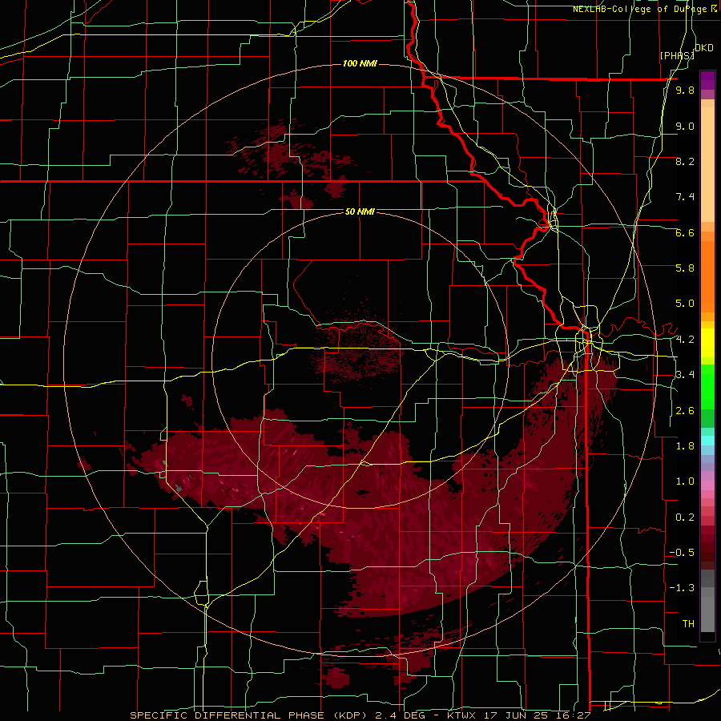Click the TH threshold label on the scale
Viewport: 721px width, 721px height.
click(x=688, y=624)
